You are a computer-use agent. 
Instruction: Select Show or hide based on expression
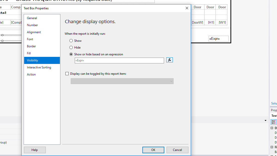pos(71,54)
